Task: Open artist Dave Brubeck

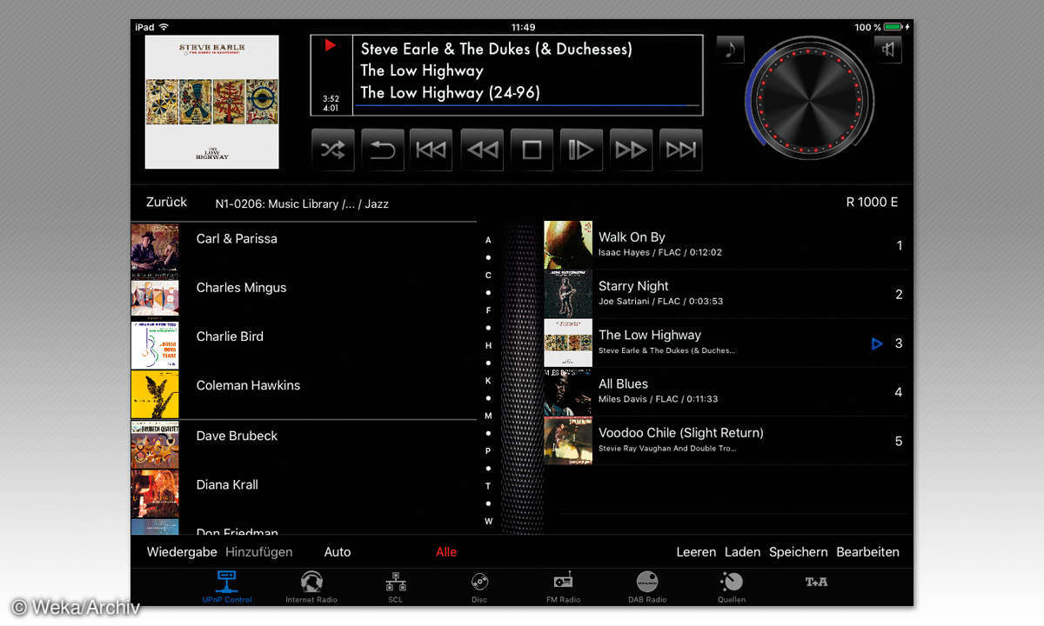Action: tap(237, 436)
